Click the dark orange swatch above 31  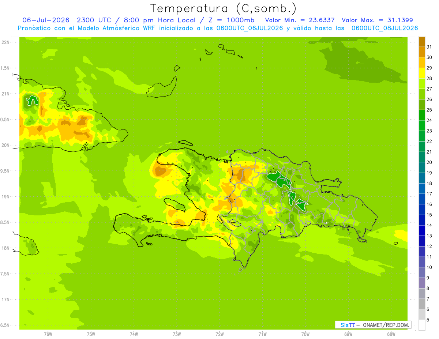[422, 42]
